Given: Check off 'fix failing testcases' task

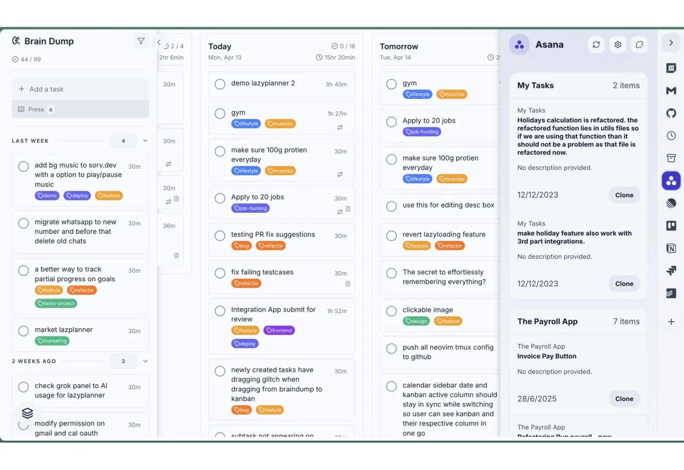Looking at the screenshot, I should point(220,273).
